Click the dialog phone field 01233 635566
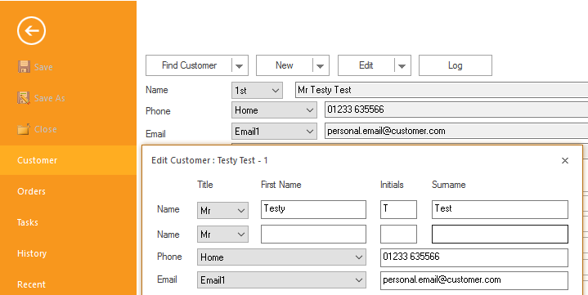The height and width of the screenshot is (295, 588). [474, 257]
